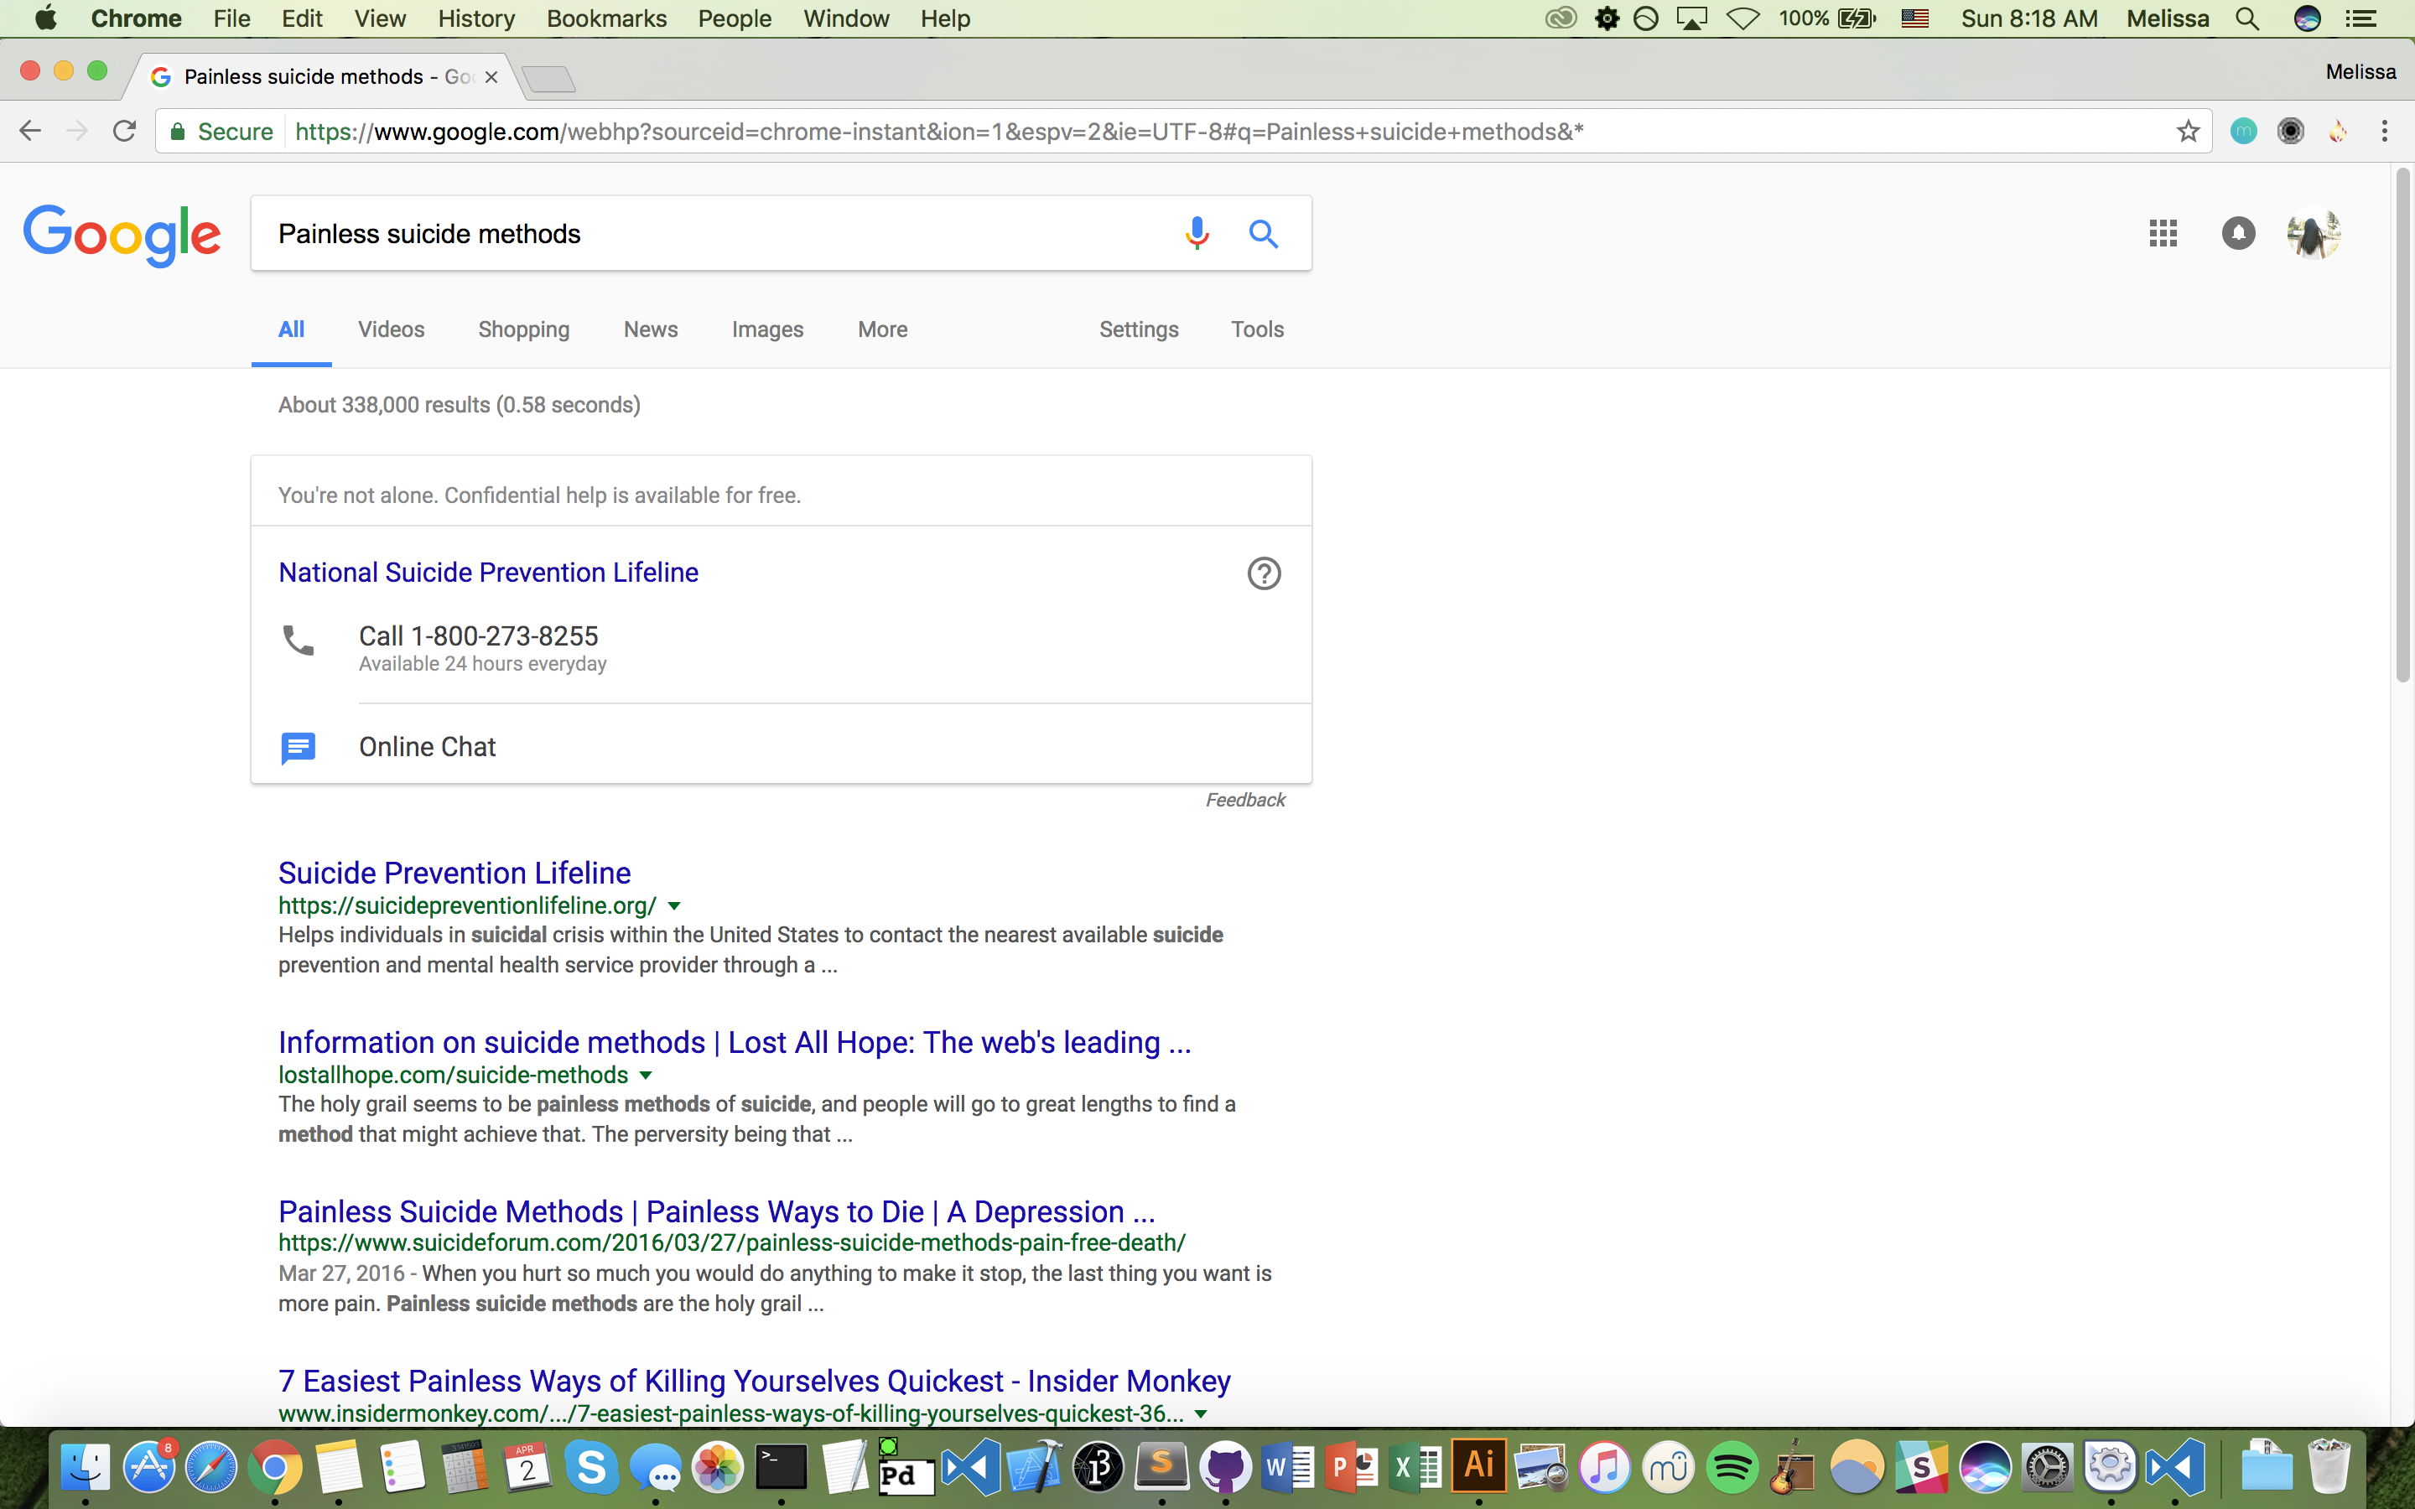Open the Bookmarks menu in the menu bar
Viewport: 2415px width, 1509px height.
click(x=605, y=19)
